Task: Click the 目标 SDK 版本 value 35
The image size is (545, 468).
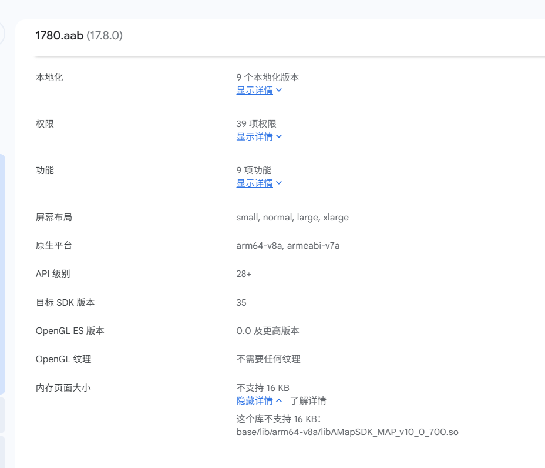Action: coord(240,302)
